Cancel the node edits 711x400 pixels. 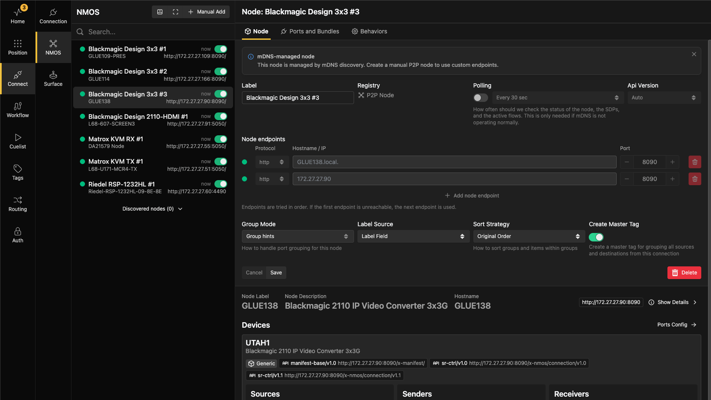254,273
